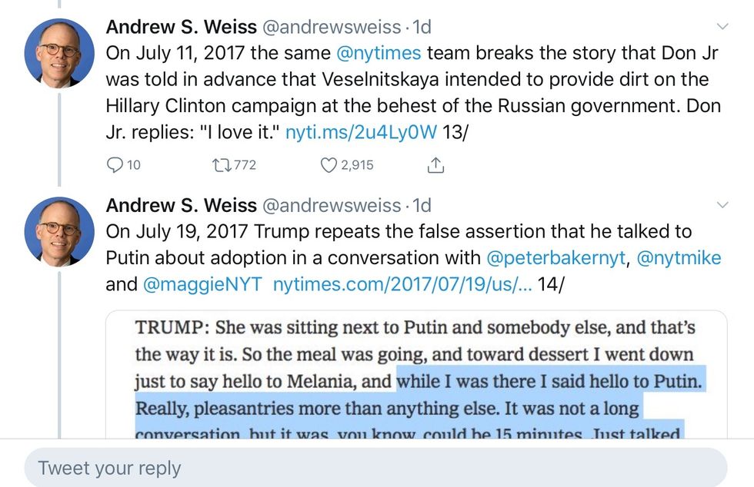Expand options chevron on July 11 tweet
Screen dimensions: 754x487
722,27
